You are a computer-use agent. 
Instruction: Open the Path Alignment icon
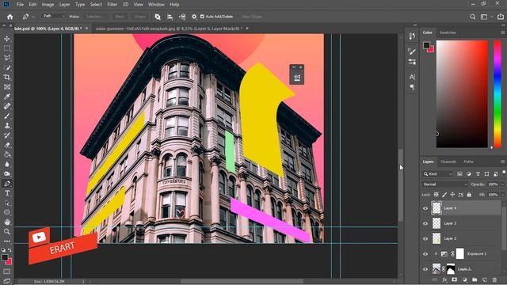(x=170, y=17)
